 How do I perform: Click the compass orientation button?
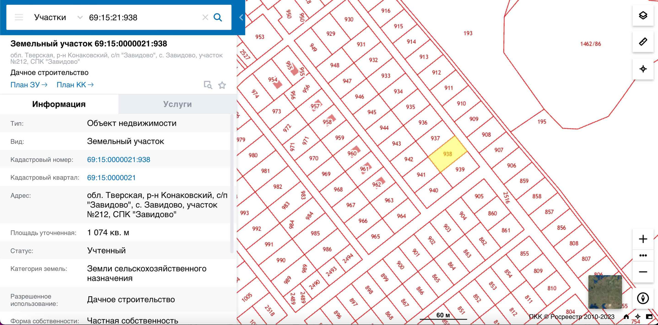tap(643, 298)
